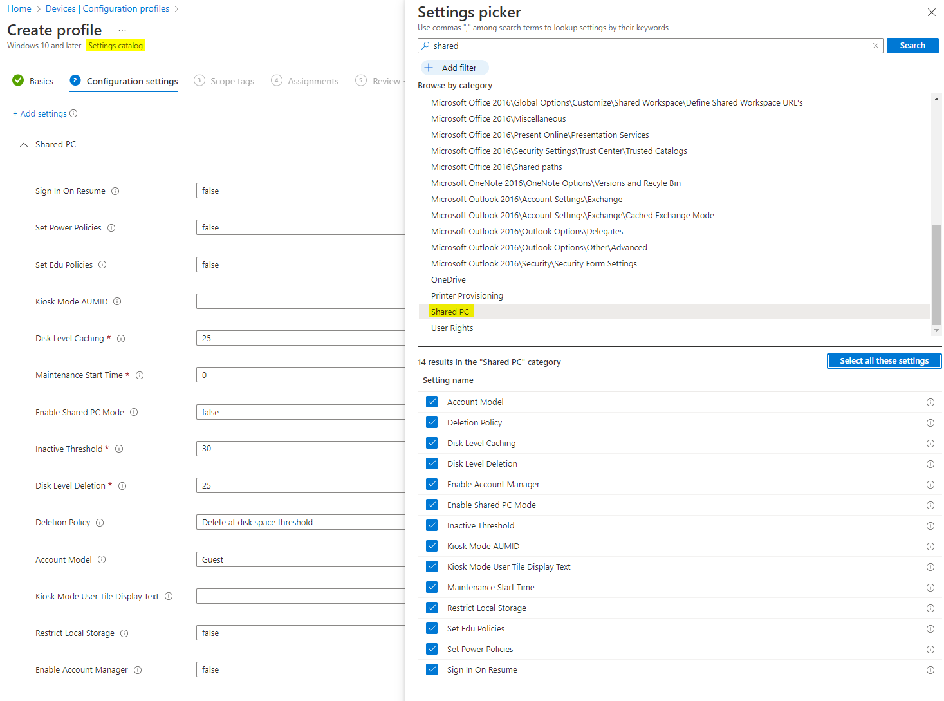
Task: Click the magnifier icon in the search field
Action: click(425, 46)
